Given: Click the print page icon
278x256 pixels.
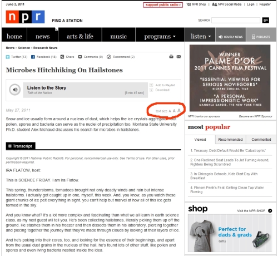Looking at the screenshot, I should click(x=171, y=57).
